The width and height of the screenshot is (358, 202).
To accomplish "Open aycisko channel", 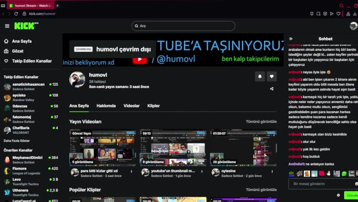I will tap(31, 97).
